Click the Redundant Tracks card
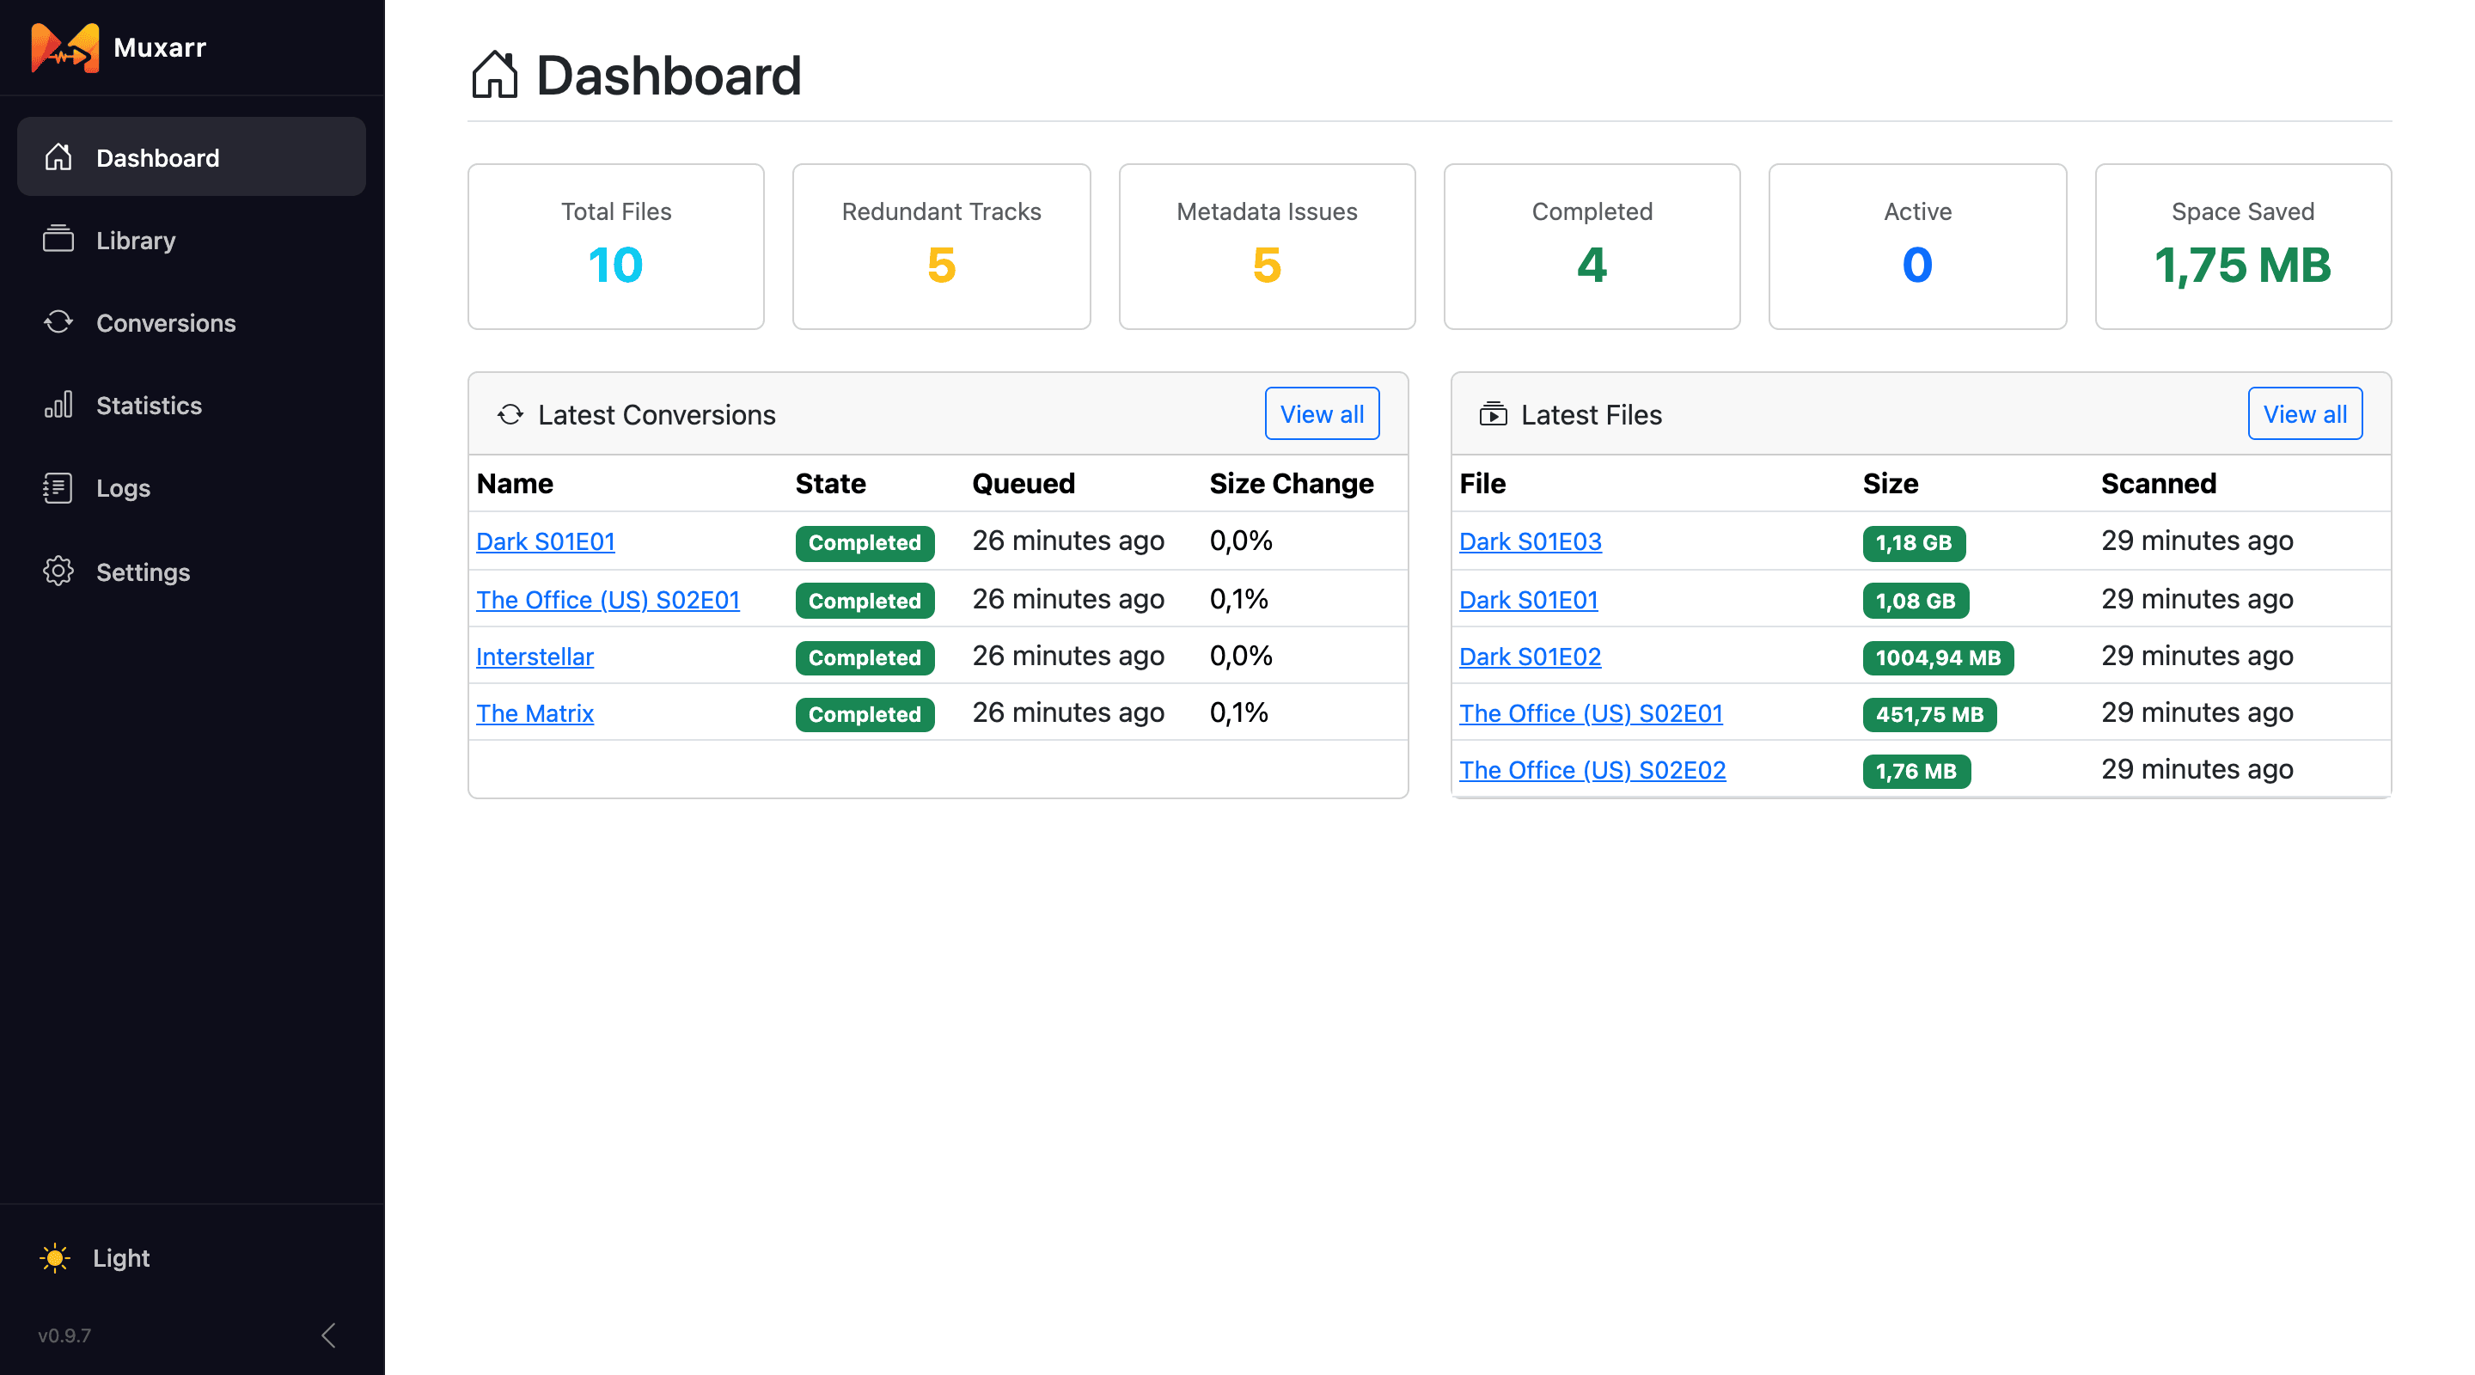The image size is (2475, 1375). coord(942,246)
